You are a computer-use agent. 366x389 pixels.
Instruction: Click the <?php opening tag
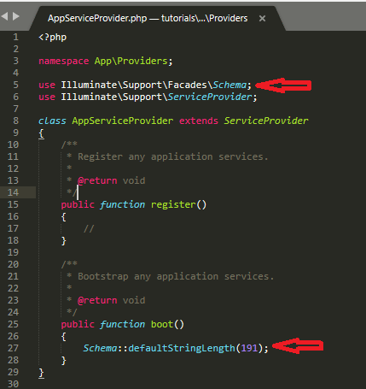[53, 38]
